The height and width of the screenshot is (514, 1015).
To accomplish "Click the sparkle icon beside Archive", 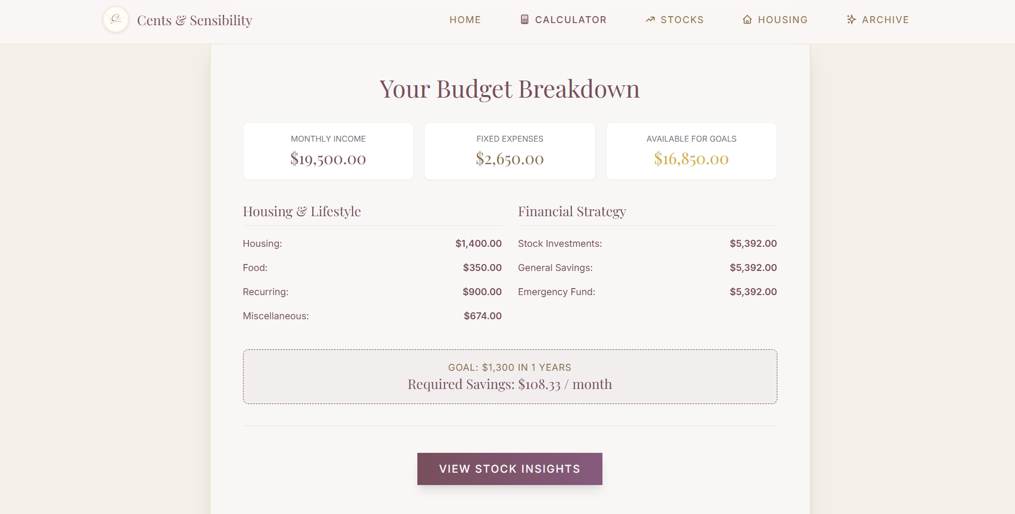I will click(851, 20).
